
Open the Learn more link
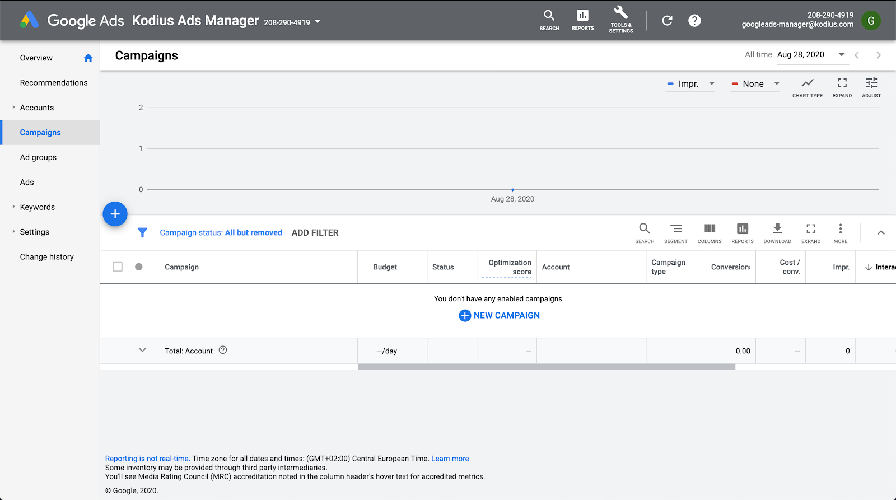click(x=450, y=459)
